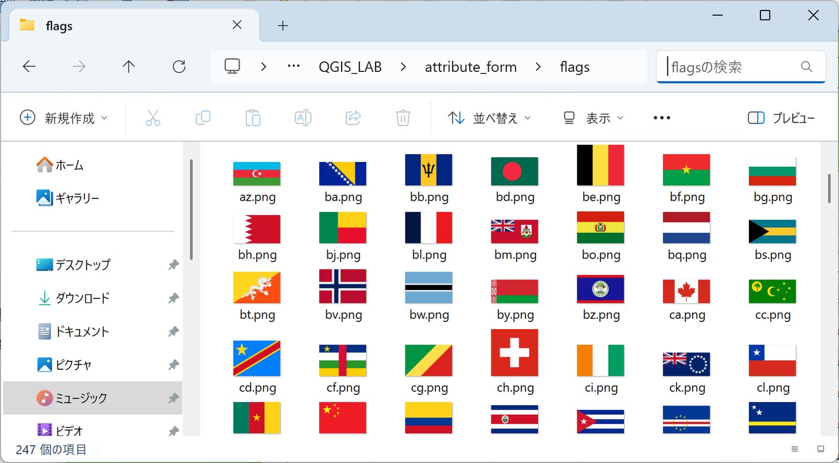This screenshot has height=463, width=839.
Task: Open the 表示 view dropdown
Action: click(593, 118)
